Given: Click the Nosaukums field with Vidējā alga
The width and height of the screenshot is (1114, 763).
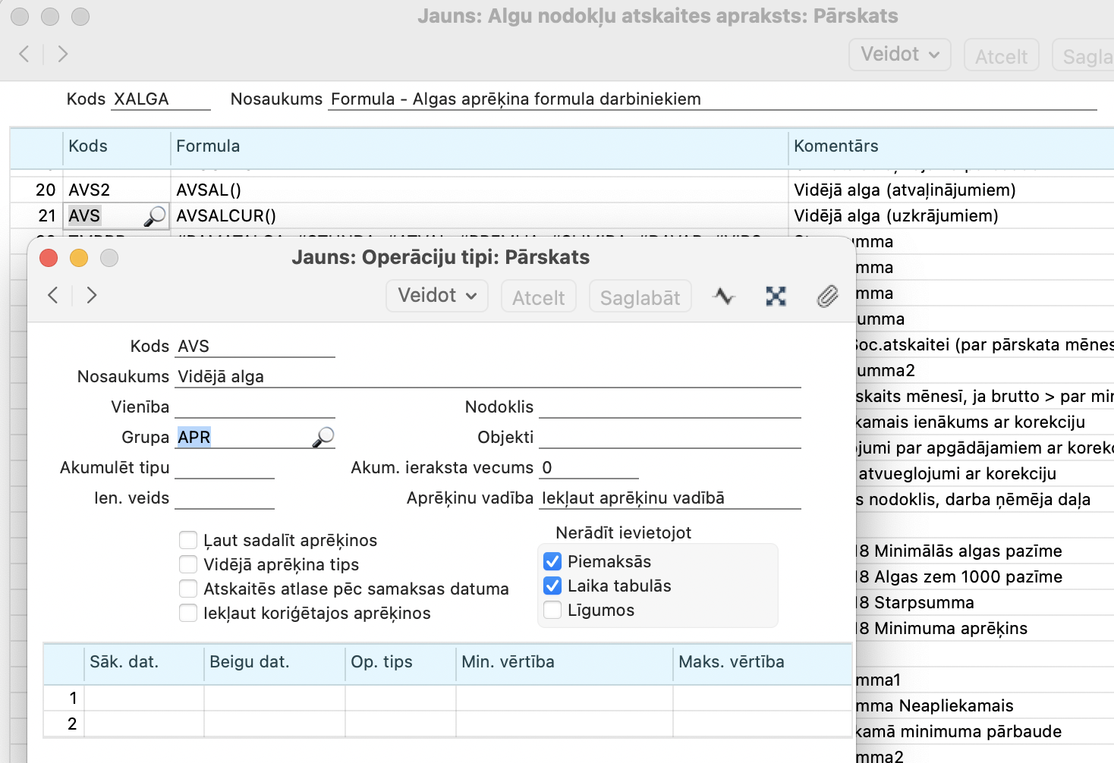Looking at the screenshot, I should 487,377.
